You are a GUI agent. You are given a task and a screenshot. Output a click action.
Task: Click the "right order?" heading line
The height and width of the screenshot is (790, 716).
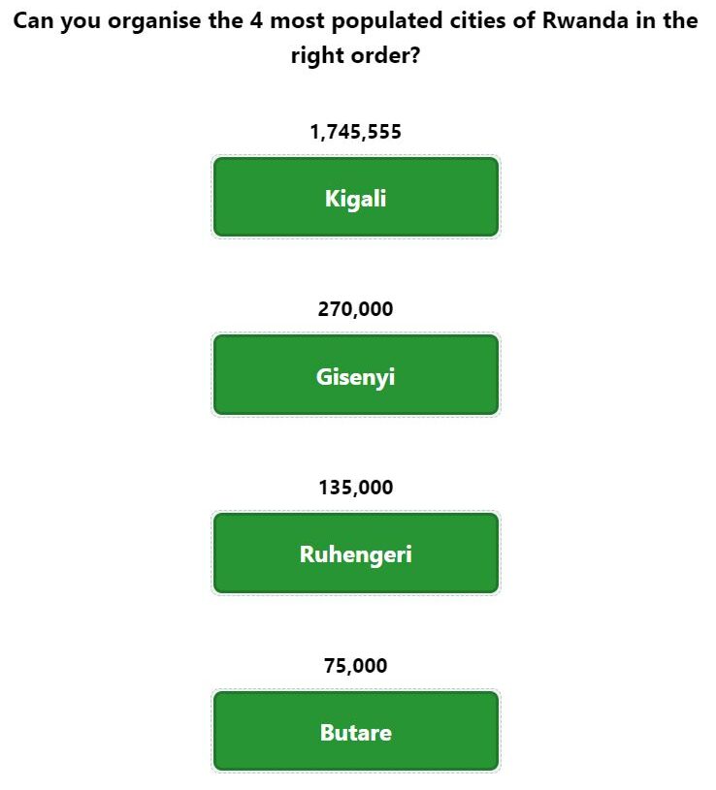tap(355, 55)
